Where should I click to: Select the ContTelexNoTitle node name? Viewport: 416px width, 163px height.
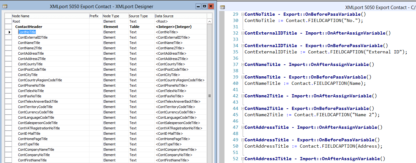coord(31,91)
